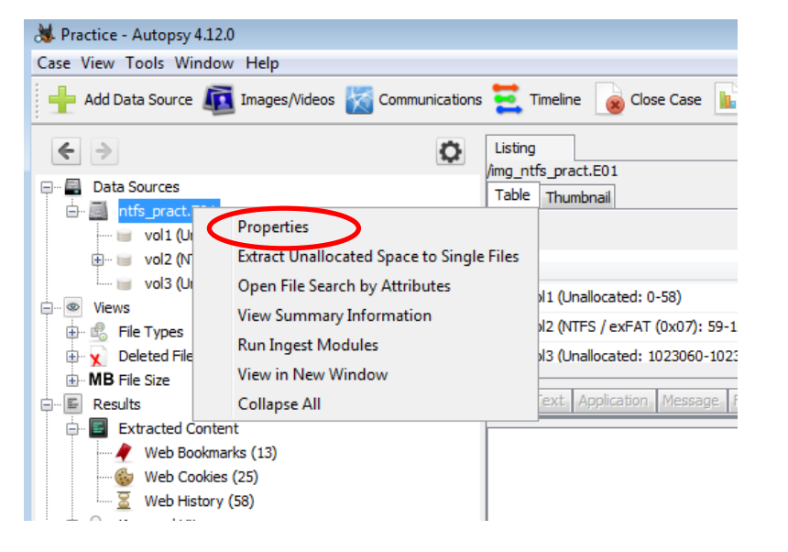This screenshot has width=788, height=552.
Task: Open the Tools menu
Action: pos(145,63)
